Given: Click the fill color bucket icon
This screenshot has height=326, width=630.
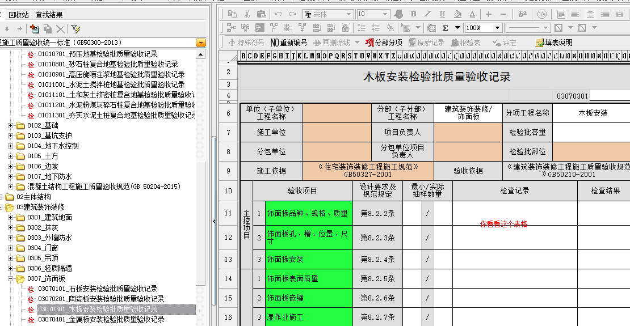Looking at the screenshot, I should [x=457, y=14].
